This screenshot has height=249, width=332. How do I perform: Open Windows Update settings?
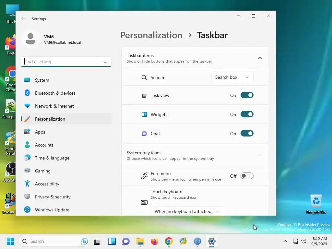click(x=66, y=210)
